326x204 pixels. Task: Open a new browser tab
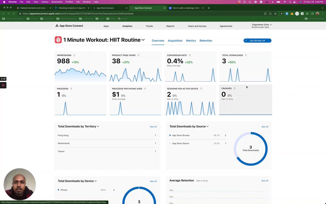[209, 8]
